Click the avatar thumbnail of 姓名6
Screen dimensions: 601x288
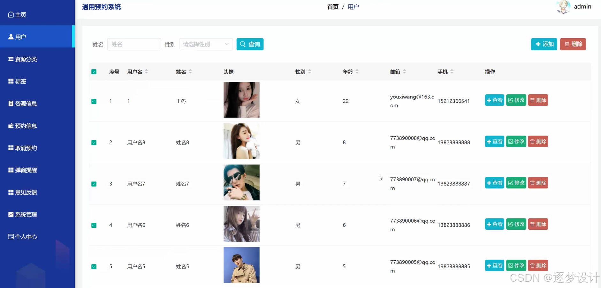click(241, 224)
